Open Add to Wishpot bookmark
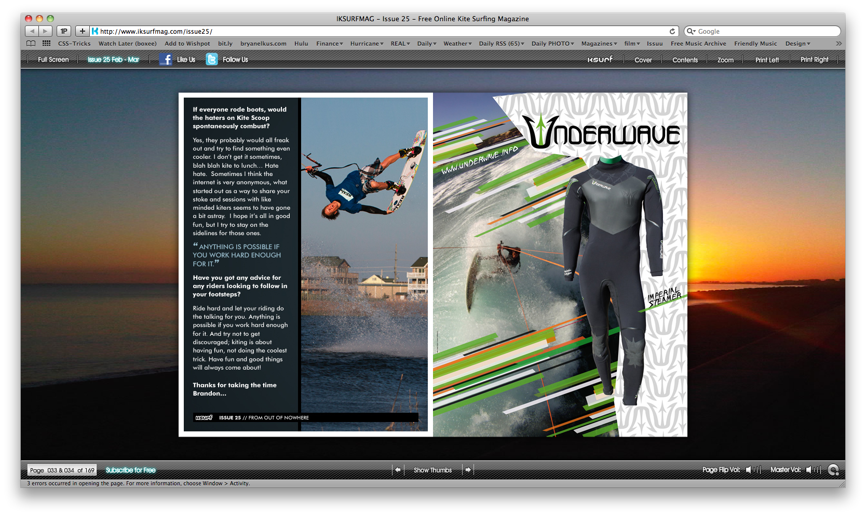The image size is (866, 516). click(187, 44)
